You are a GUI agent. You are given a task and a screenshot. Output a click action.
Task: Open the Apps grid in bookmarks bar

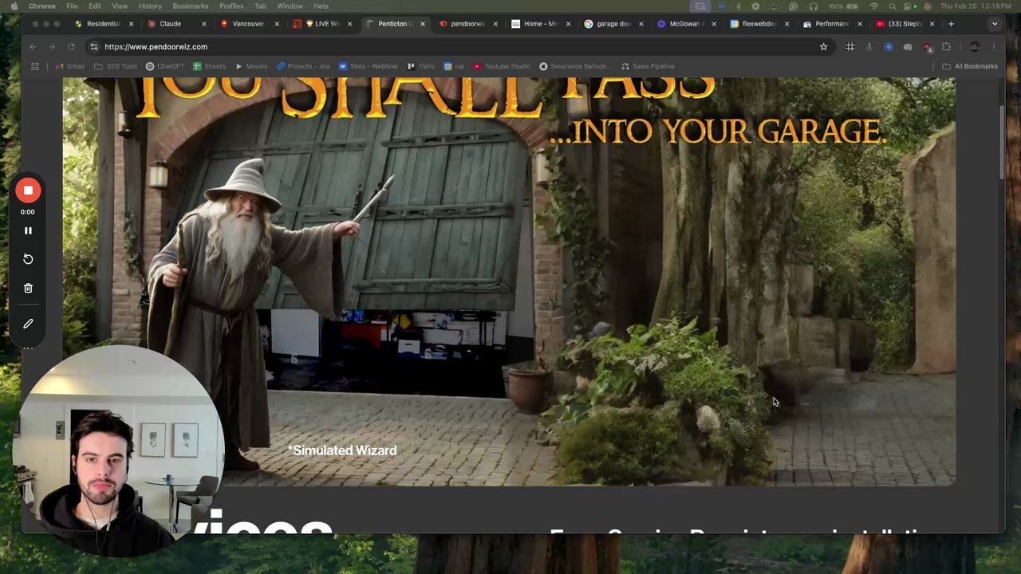35,66
